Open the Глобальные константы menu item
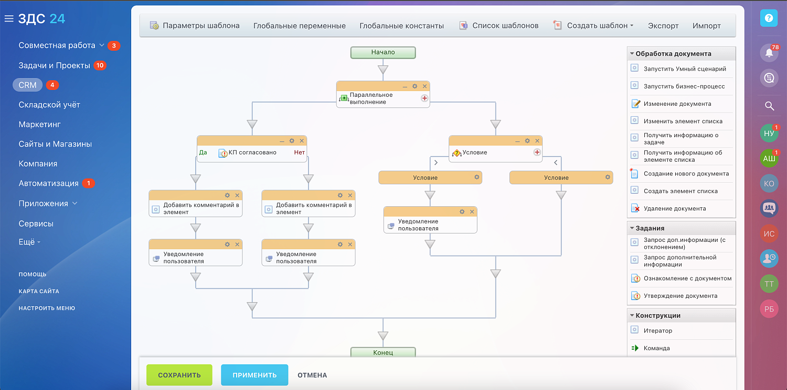This screenshot has height=390, width=787. pyautogui.click(x=401, y=25)
